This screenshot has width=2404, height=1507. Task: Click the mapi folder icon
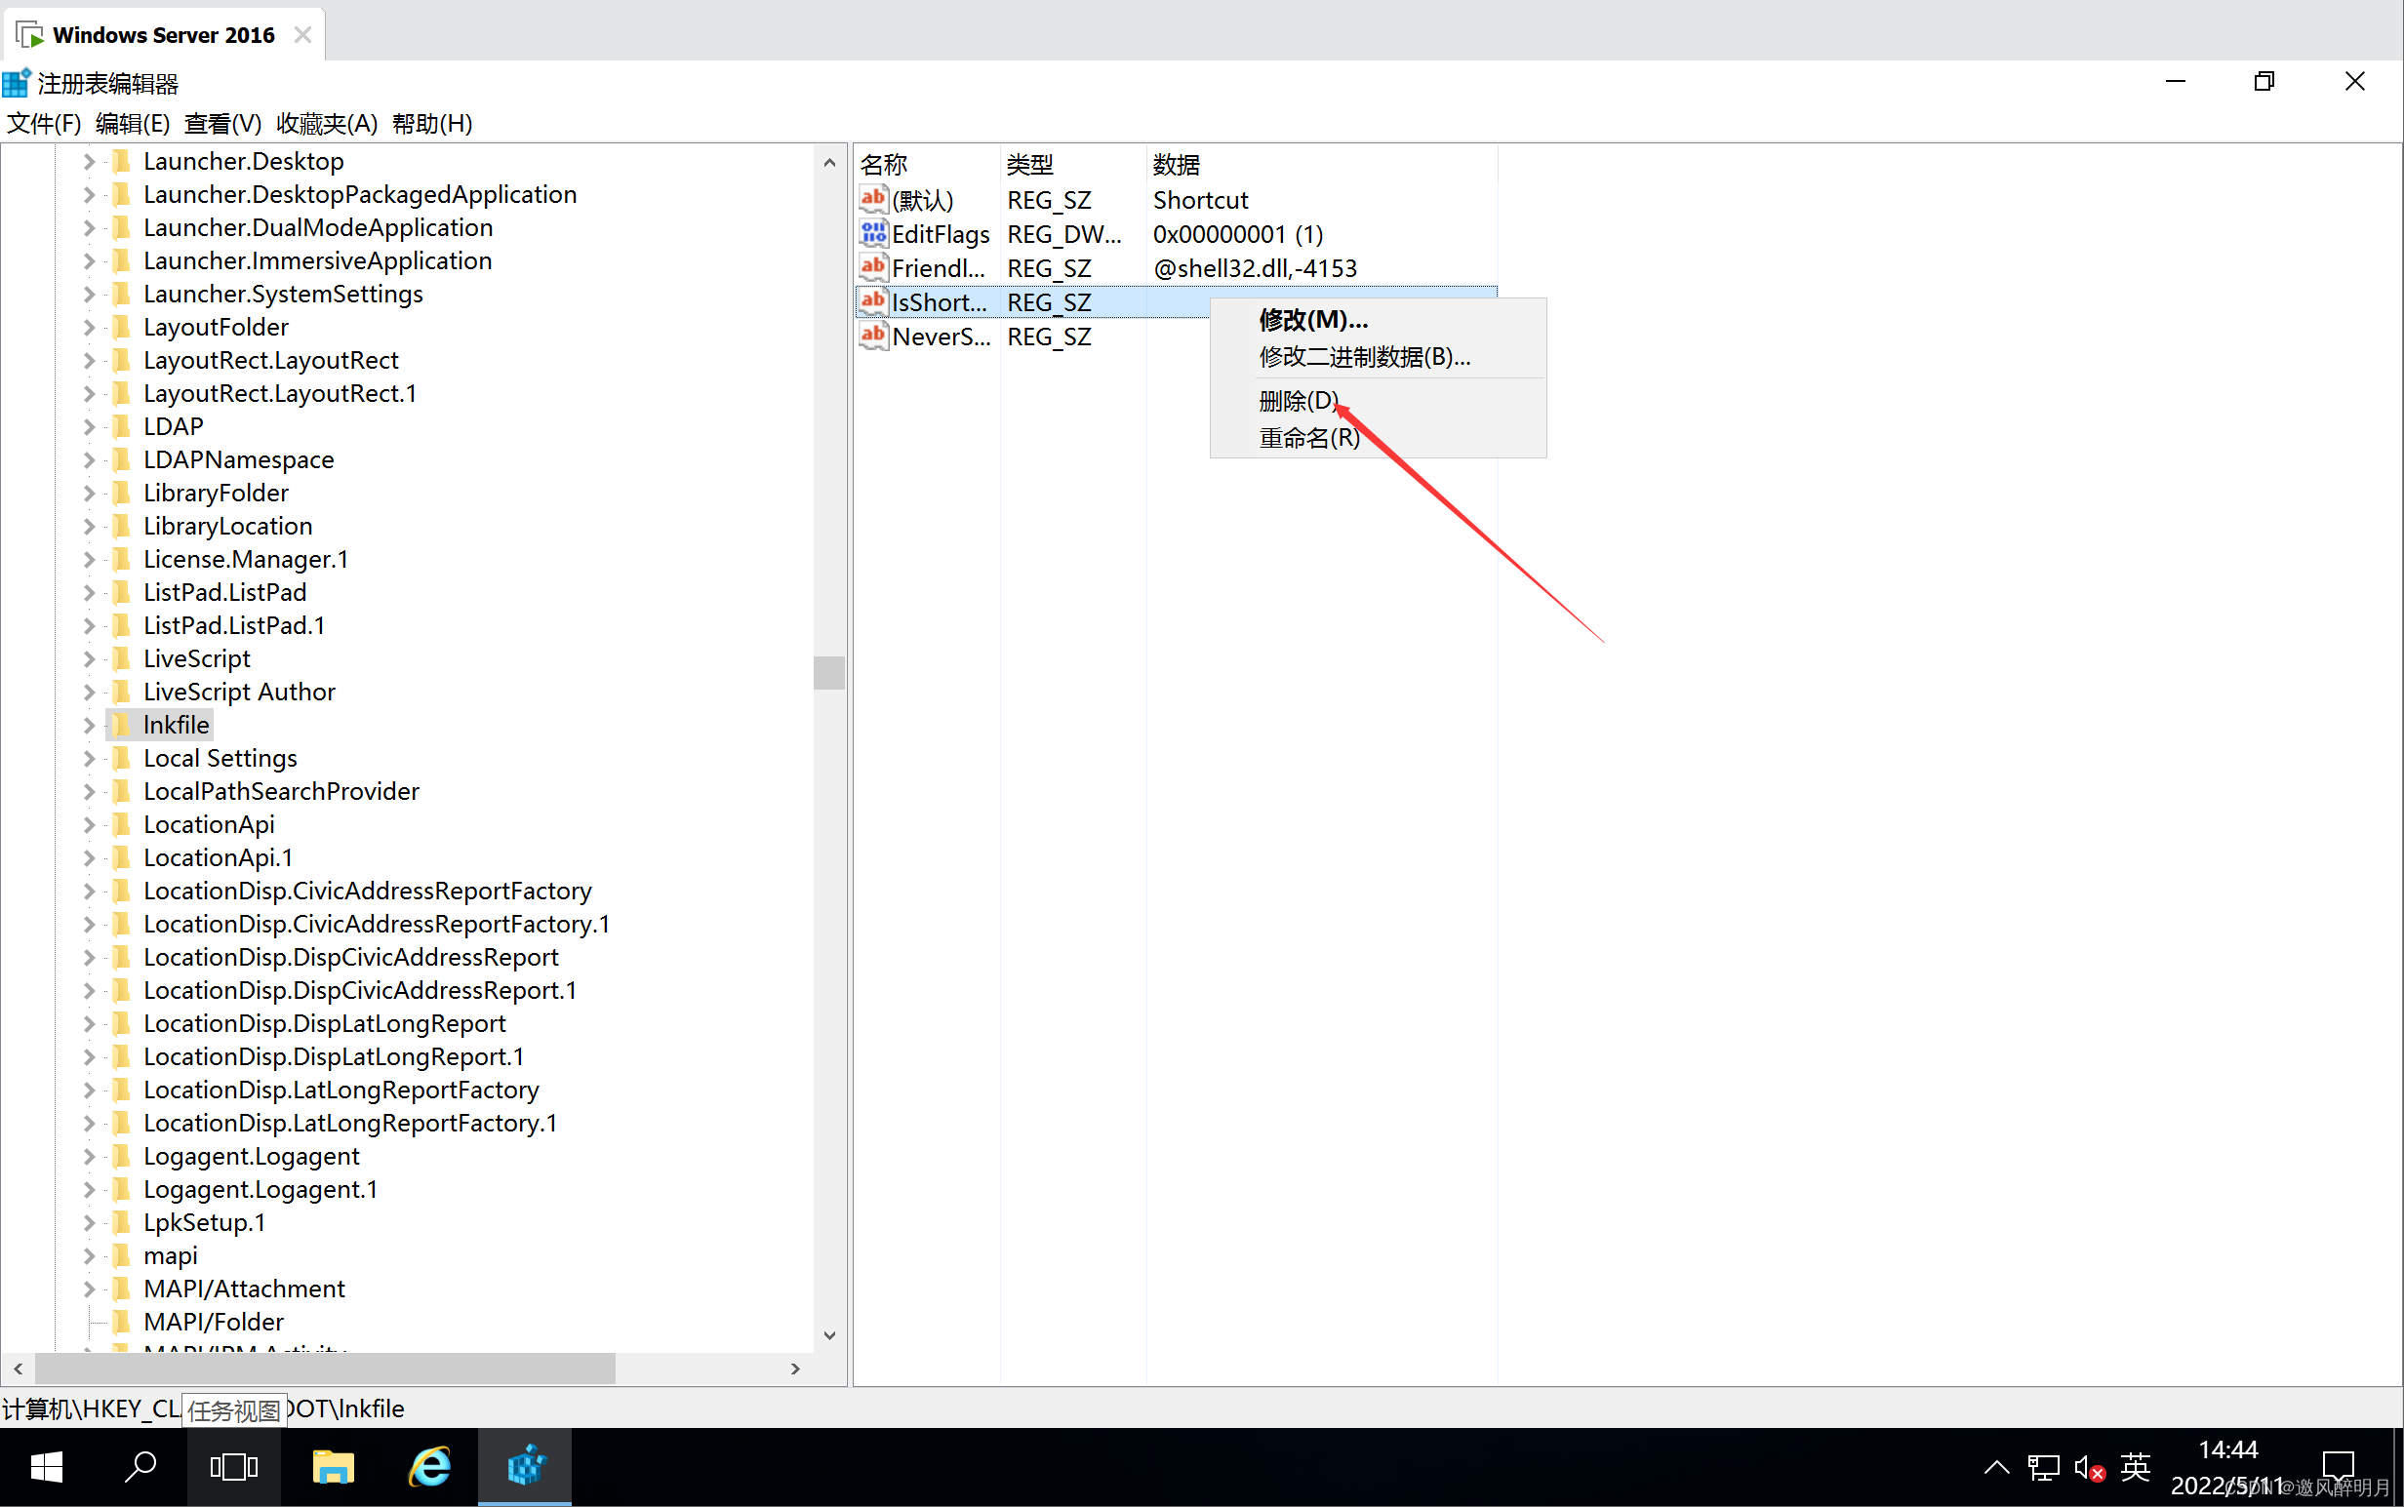(121, 1254)
